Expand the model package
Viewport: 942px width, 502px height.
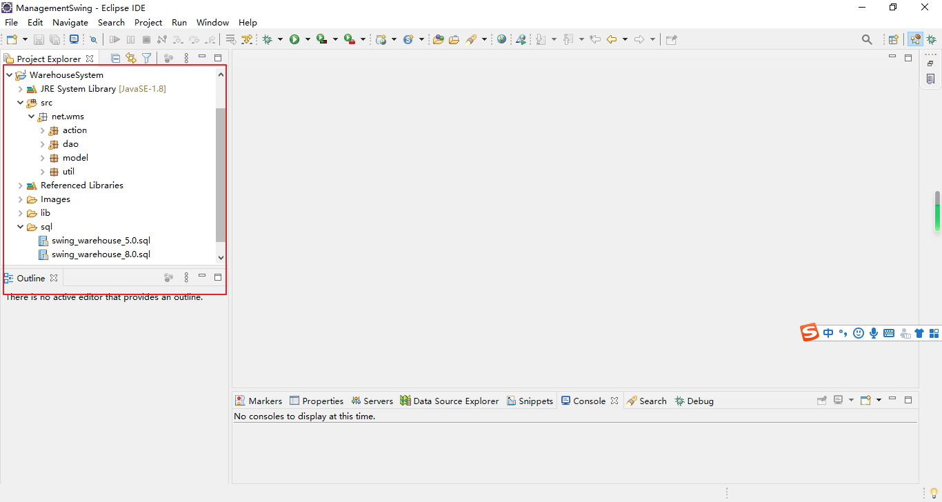click(x=42, y=158)
